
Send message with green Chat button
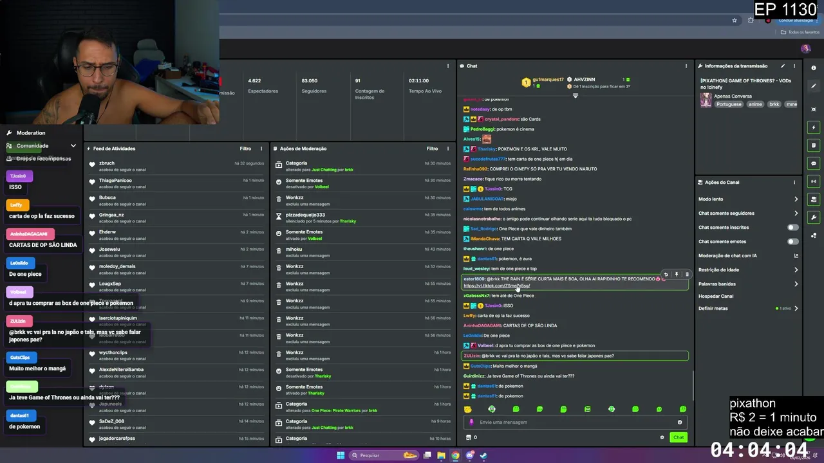point(679,437)
